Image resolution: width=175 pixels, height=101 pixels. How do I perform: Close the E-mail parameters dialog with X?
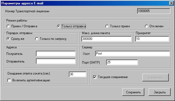(x=171, y=3)
